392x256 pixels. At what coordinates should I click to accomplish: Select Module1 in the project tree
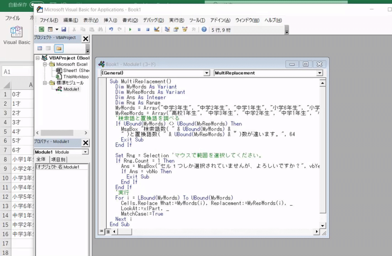[x=71, y=89]
